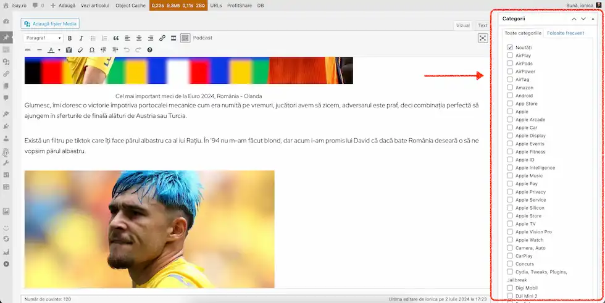Image resolution: width=605 pixels, height=303 pixels.
Task: Click the insert link icon
Action: (162, 38)
